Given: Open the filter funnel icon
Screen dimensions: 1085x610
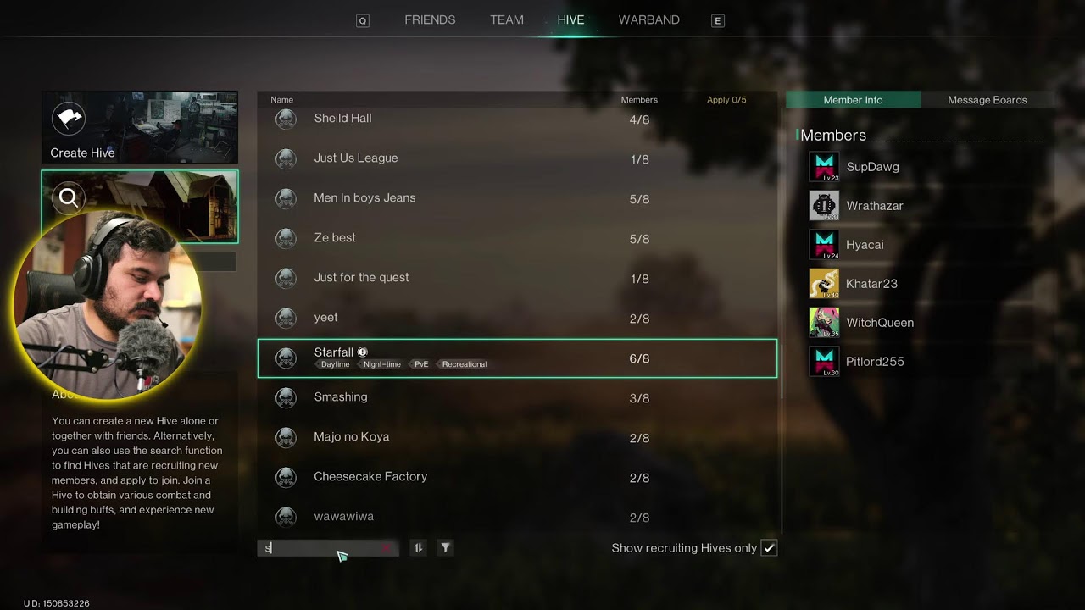Looking at the screenshot, I should point(445,548).
